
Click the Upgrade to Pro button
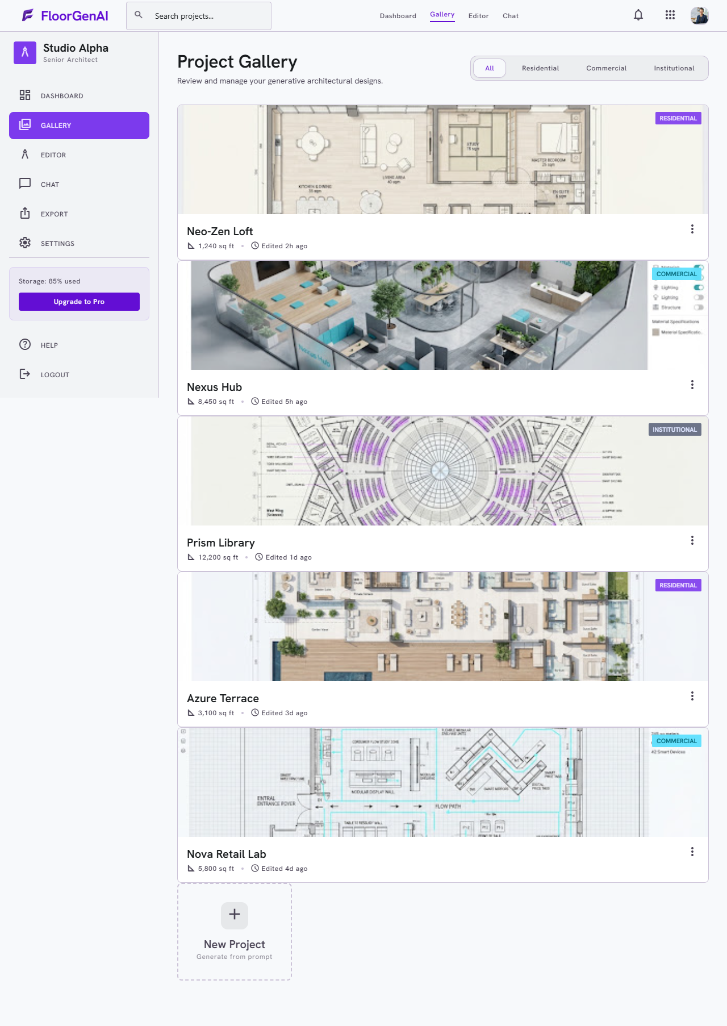coord(79,302)
